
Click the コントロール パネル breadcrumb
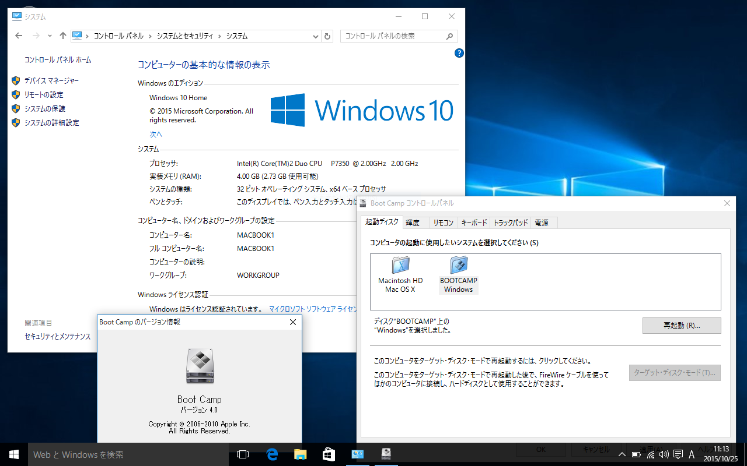point(118,36)
